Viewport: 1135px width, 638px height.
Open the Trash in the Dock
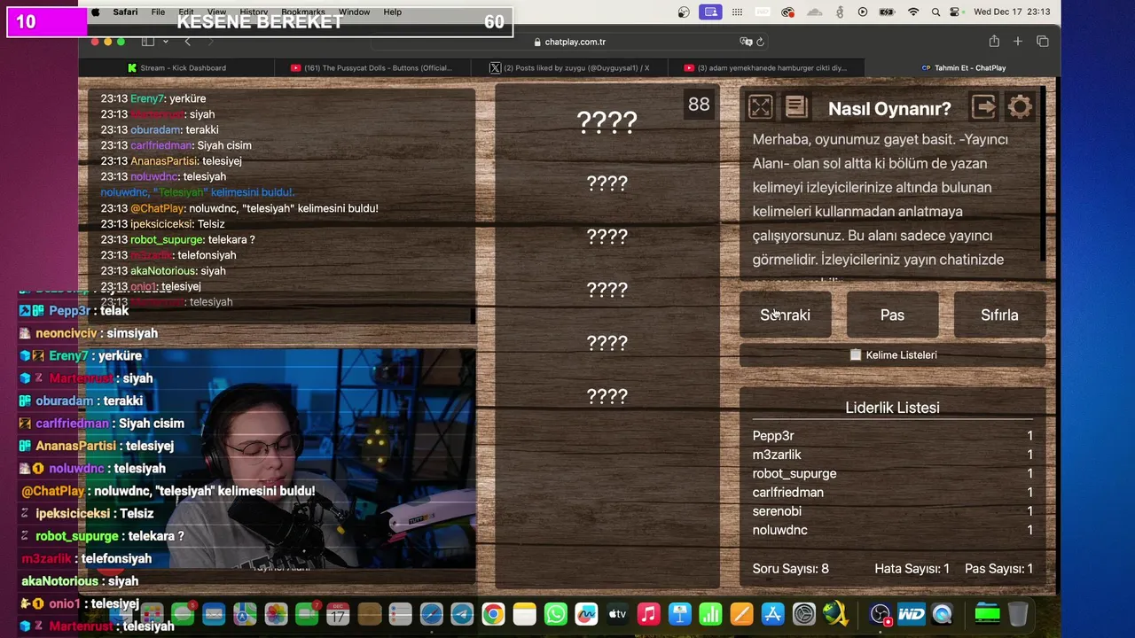click(1018, 613)
